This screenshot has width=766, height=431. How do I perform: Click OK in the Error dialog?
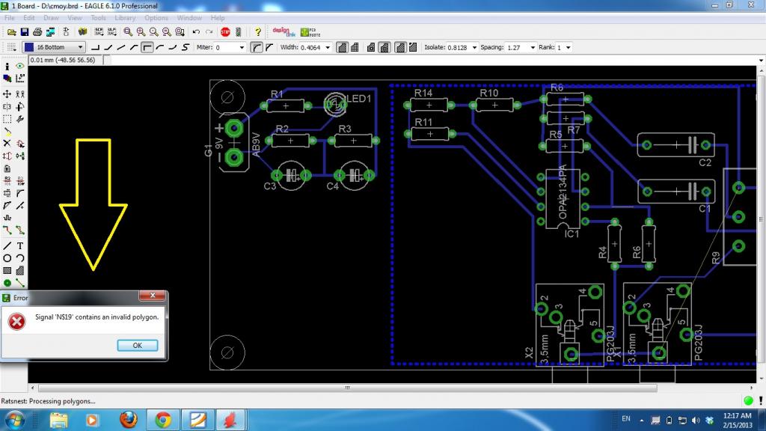coord(137,346)
